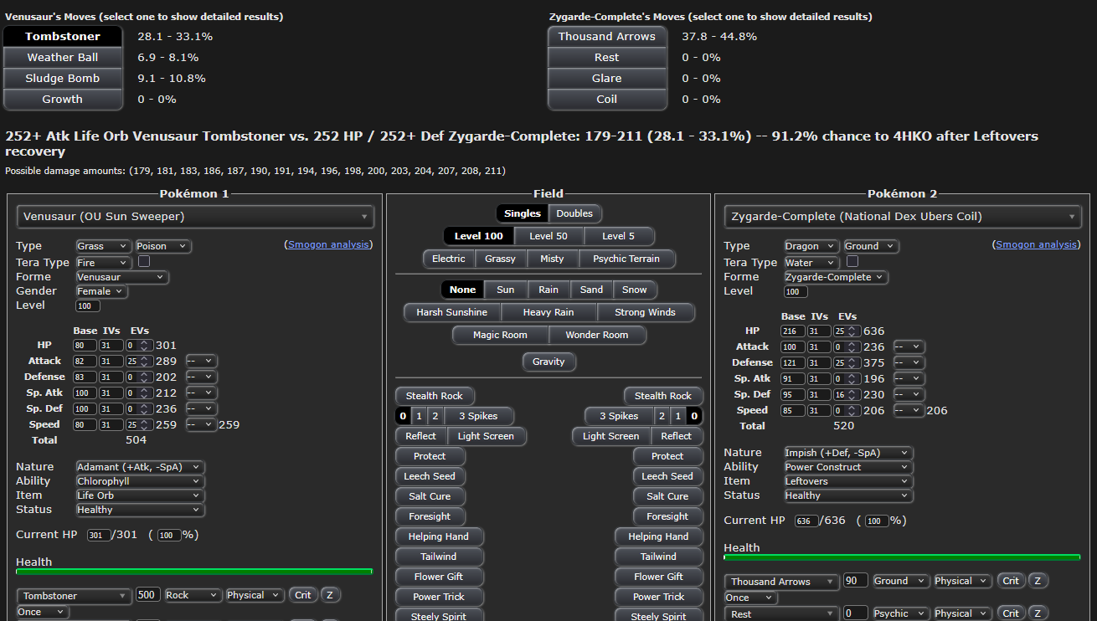
Task: Enable Heavy Rain weather
Action: (x=548, y=312)
